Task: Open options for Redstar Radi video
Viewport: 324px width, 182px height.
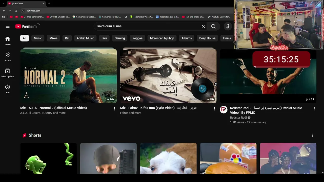Action: [314, 109]
